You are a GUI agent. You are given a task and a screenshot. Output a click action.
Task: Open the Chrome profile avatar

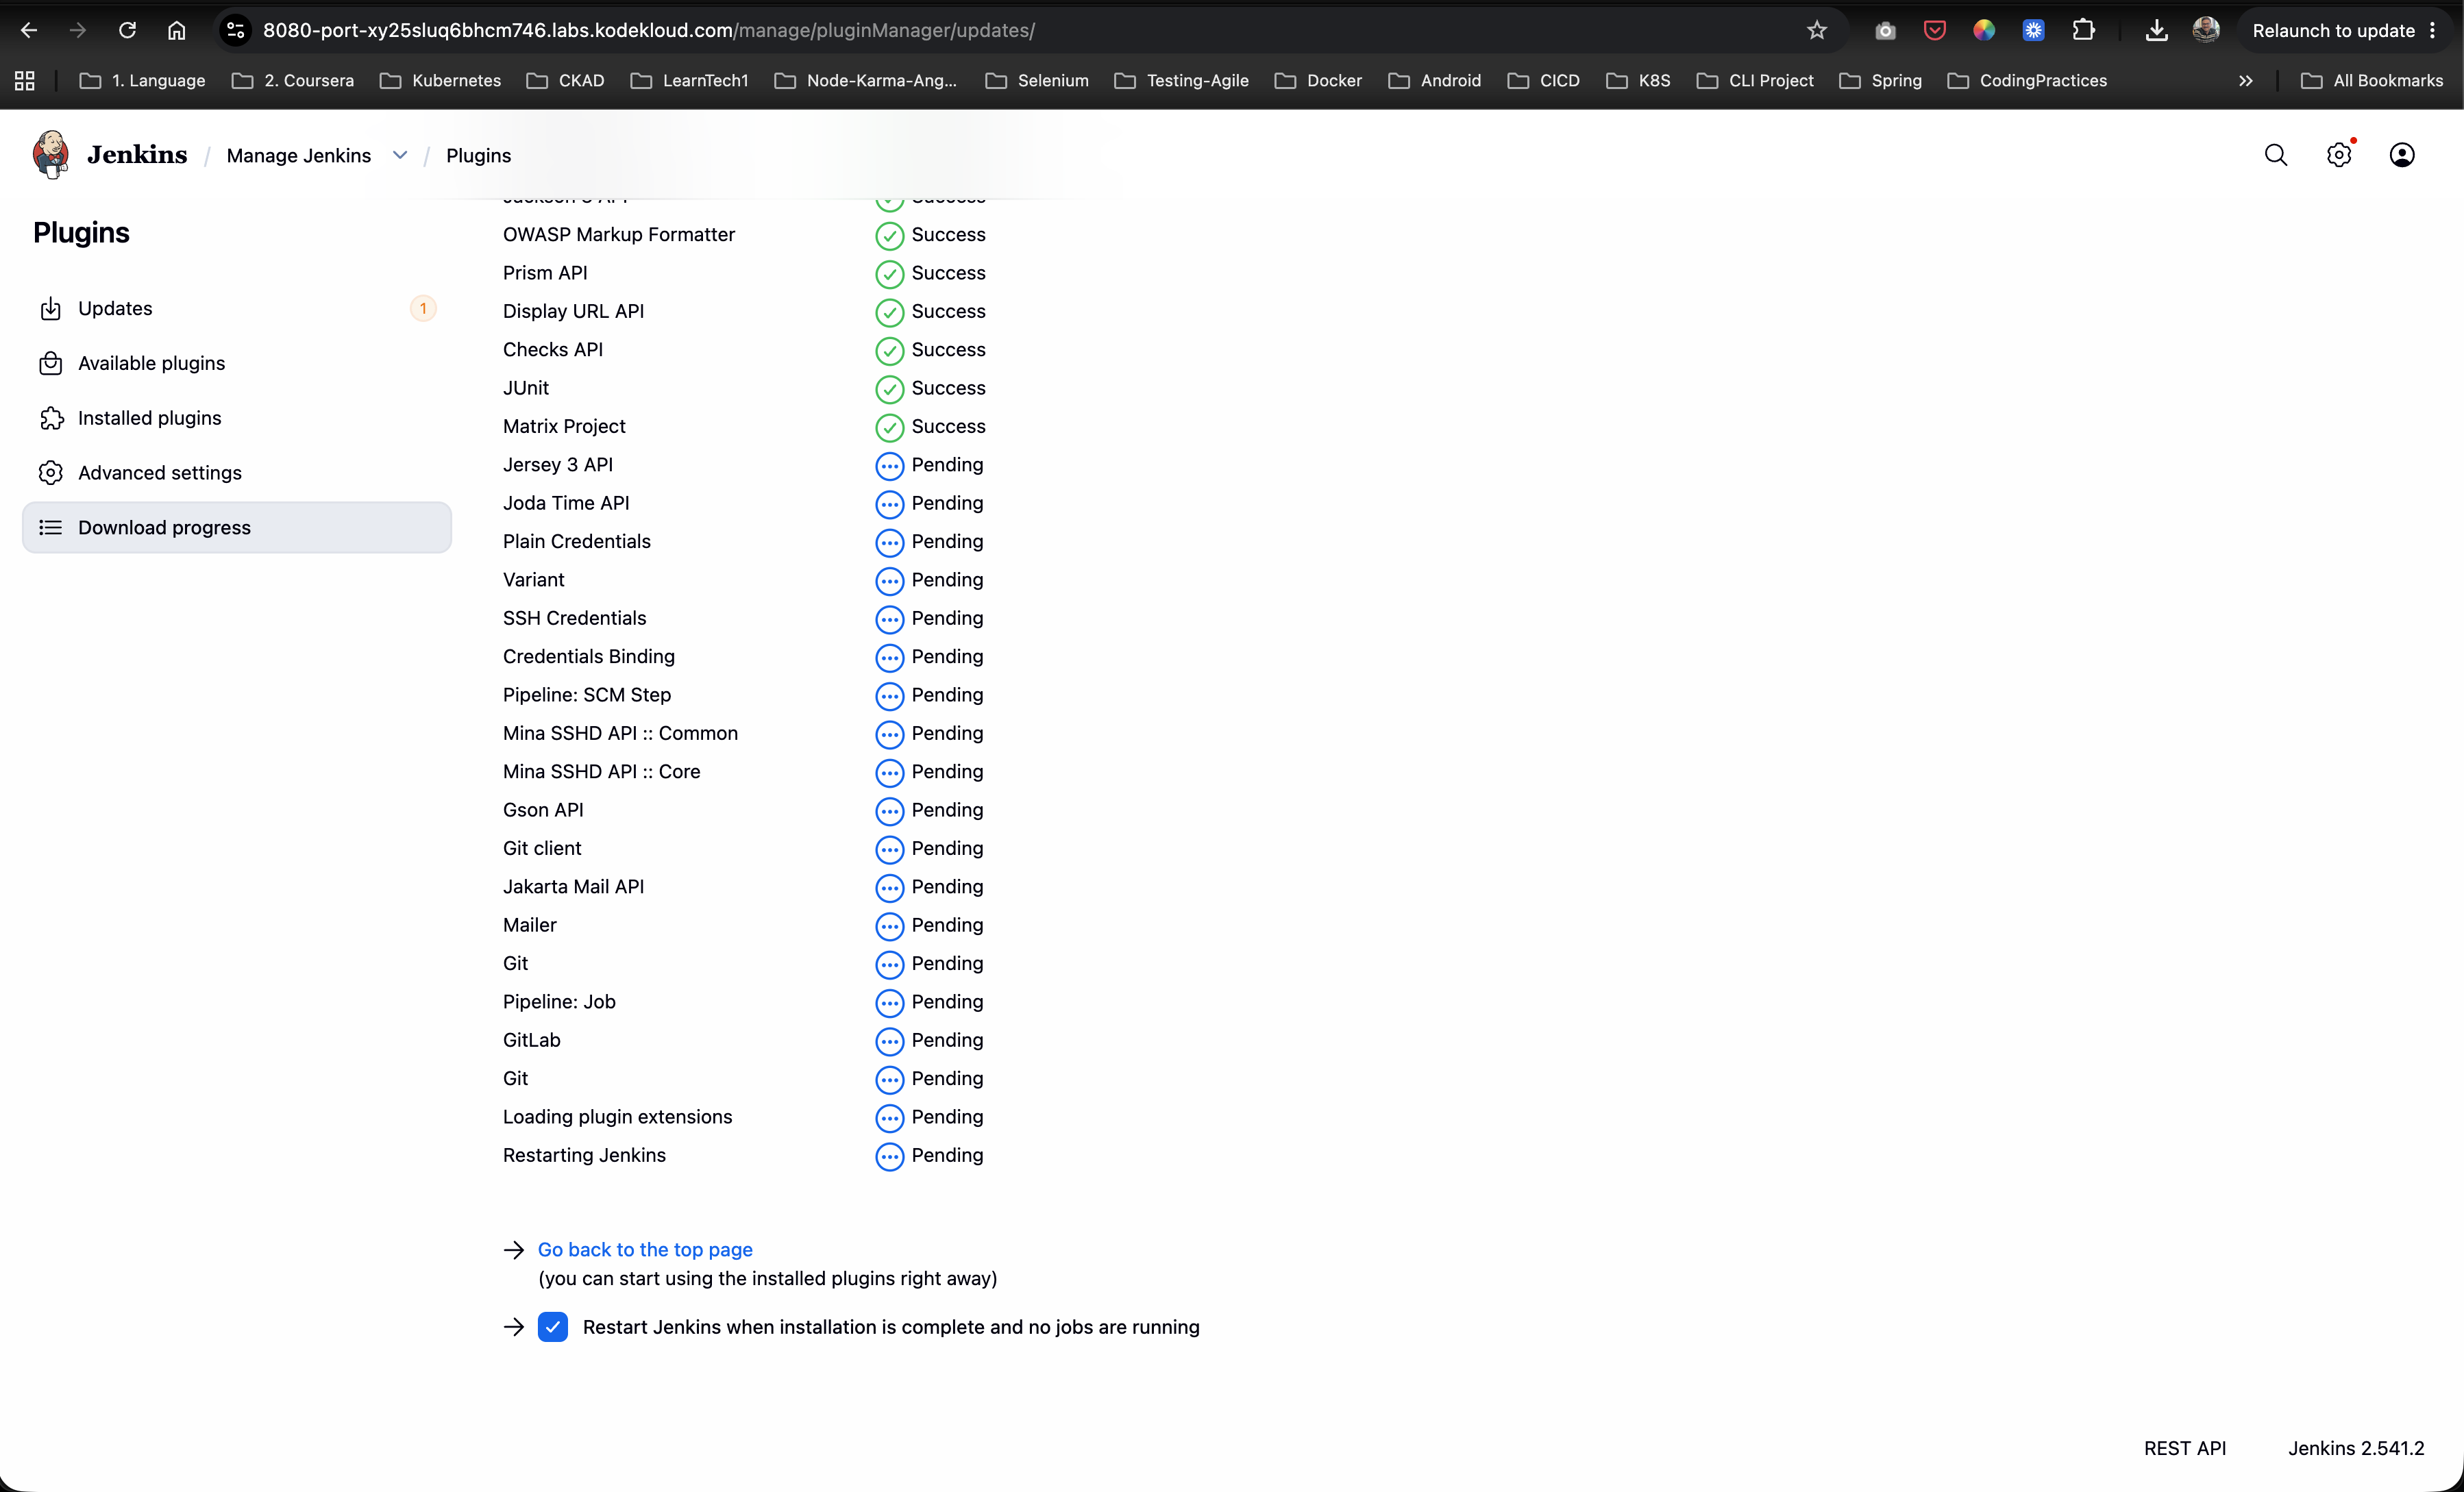[2206, 30]
